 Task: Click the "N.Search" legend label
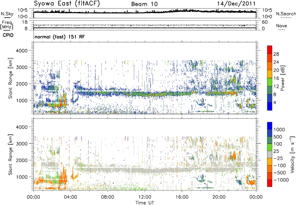[x=286, y=14]
